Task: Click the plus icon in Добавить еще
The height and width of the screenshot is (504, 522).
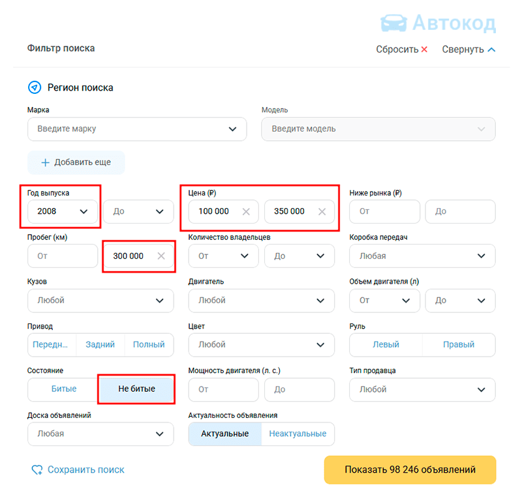Action: 45,162
